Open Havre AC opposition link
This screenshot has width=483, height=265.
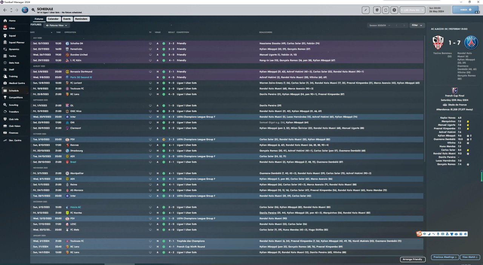pyautogui.click(x=75, y=207)
